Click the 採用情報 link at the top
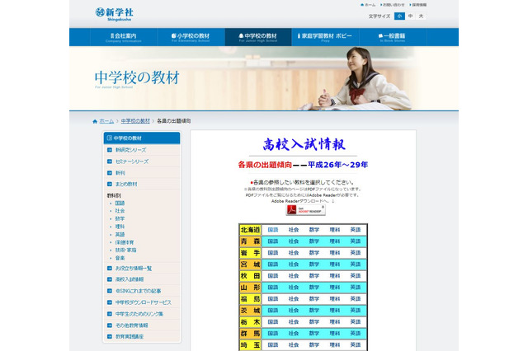Viewport: 528px width, 351px height. coord(418,5)
